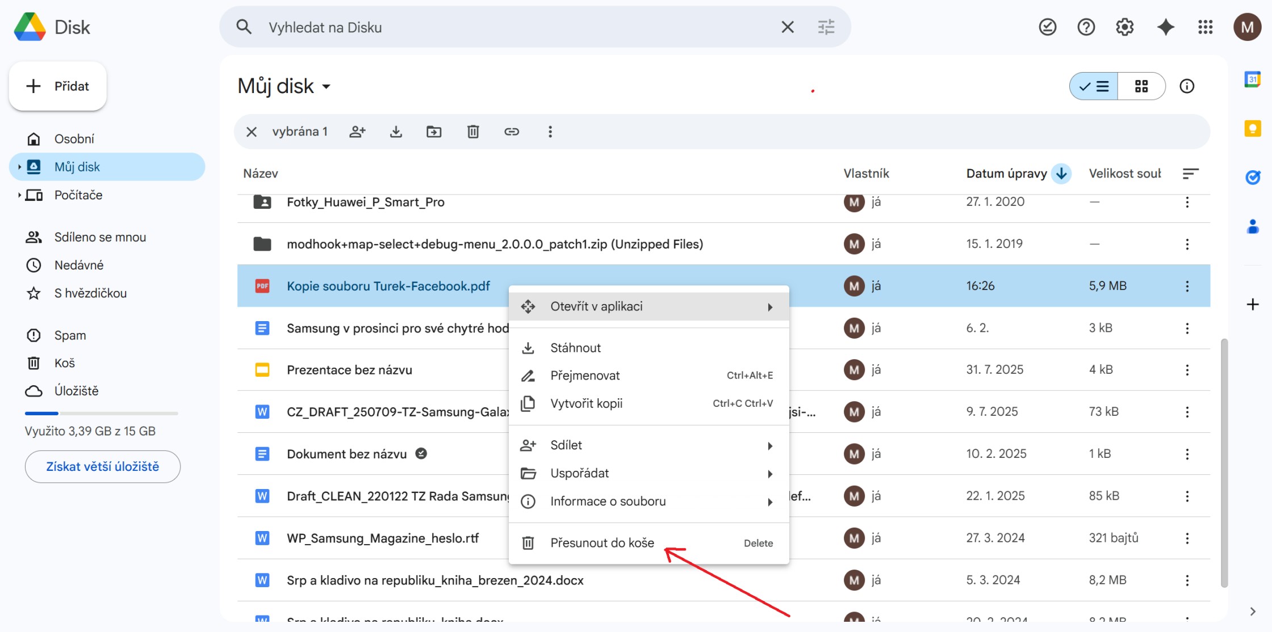Click the file list vertical scrollbar
Screen dimensions: 1272x632
pos(1224,462)
